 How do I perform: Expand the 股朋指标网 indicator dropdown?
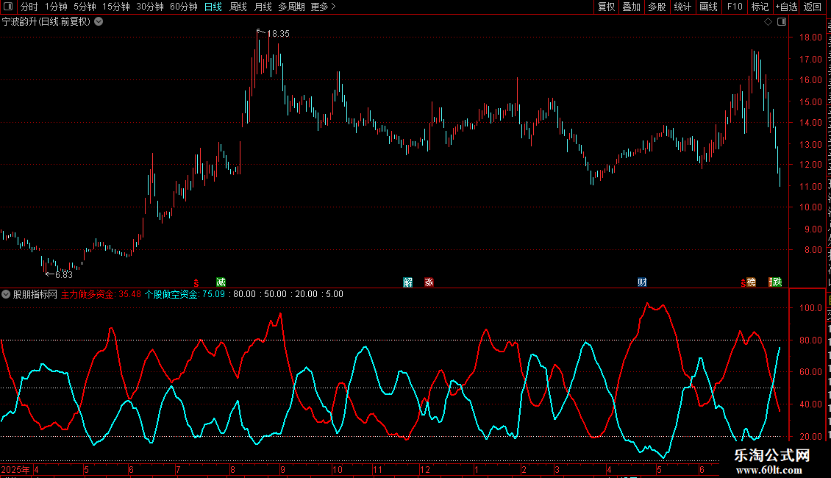click(6, 294)
